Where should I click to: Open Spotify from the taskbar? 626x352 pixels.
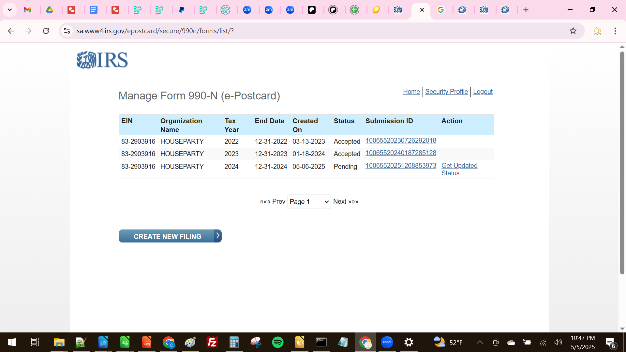pos(277,342)
